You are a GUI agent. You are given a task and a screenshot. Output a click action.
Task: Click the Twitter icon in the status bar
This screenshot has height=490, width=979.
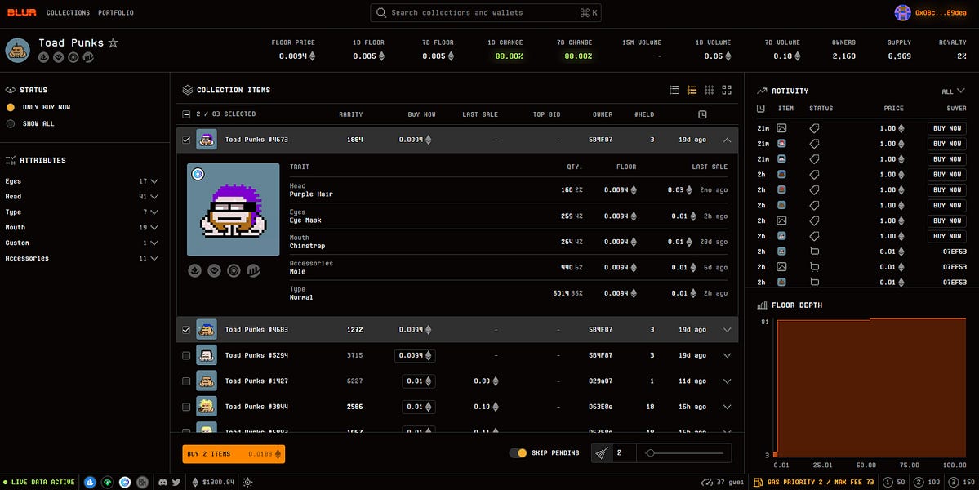tap(176, 482)
